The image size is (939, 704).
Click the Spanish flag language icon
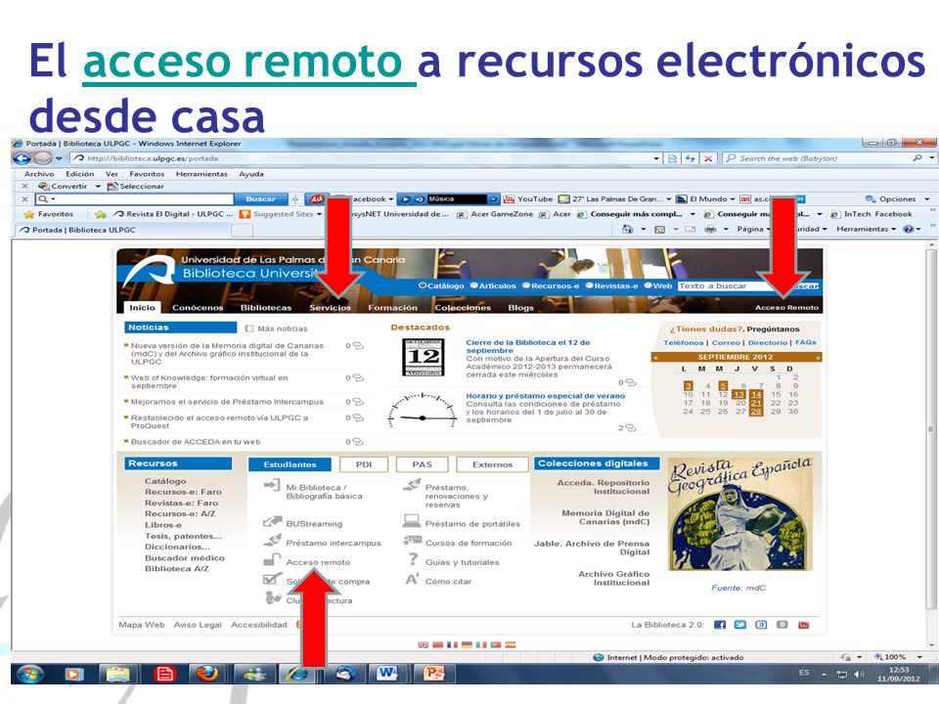click(x=511, y=644)
